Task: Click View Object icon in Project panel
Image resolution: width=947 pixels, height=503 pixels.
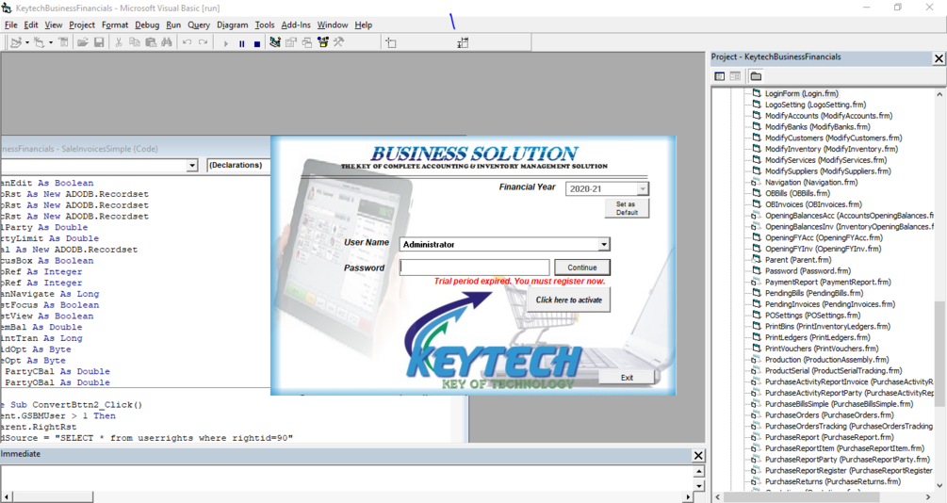Action: point(735,76)
